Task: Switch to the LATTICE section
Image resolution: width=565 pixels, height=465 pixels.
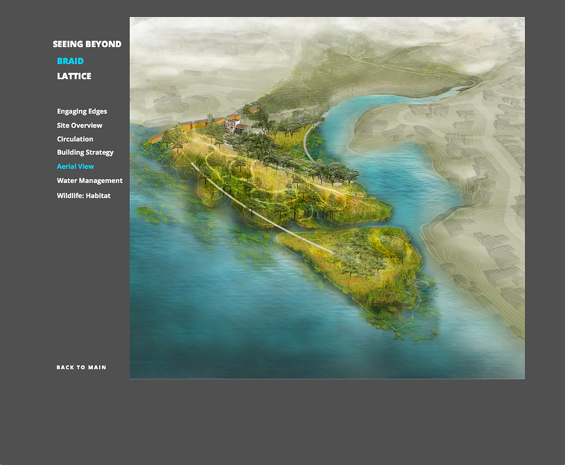Action: 74,76
